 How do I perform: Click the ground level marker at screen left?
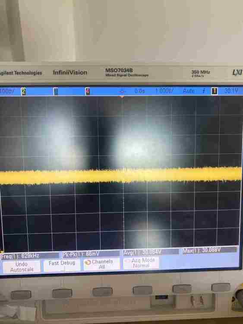point(2,252)
